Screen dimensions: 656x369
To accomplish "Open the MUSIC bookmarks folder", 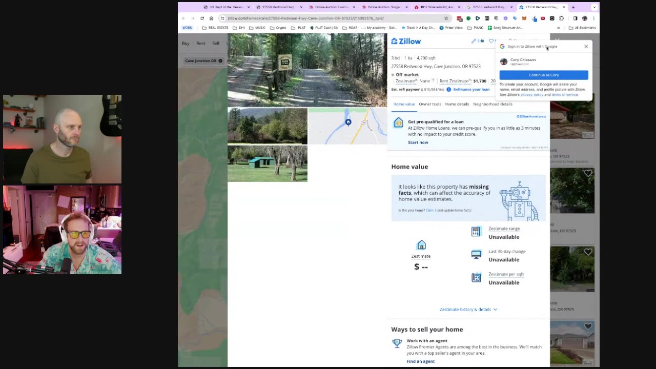I will point(257,28).
